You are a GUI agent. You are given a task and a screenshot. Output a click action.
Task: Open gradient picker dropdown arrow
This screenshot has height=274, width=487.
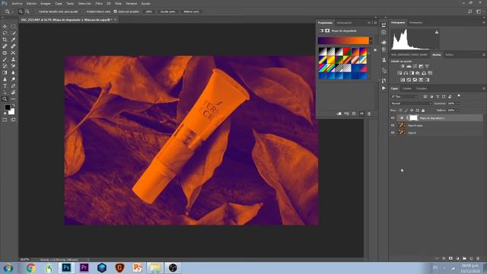[371, 40]
